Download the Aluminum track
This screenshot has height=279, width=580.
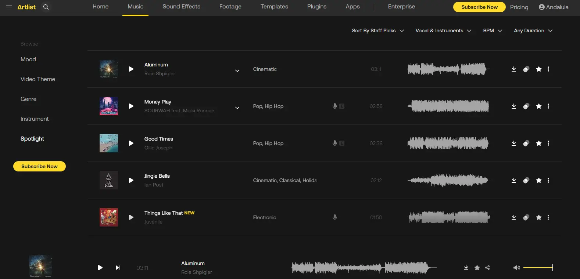(x=514, y=69)
